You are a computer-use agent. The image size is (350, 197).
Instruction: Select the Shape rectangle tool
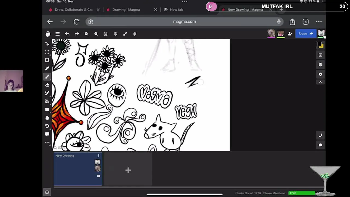pos(47,110)
